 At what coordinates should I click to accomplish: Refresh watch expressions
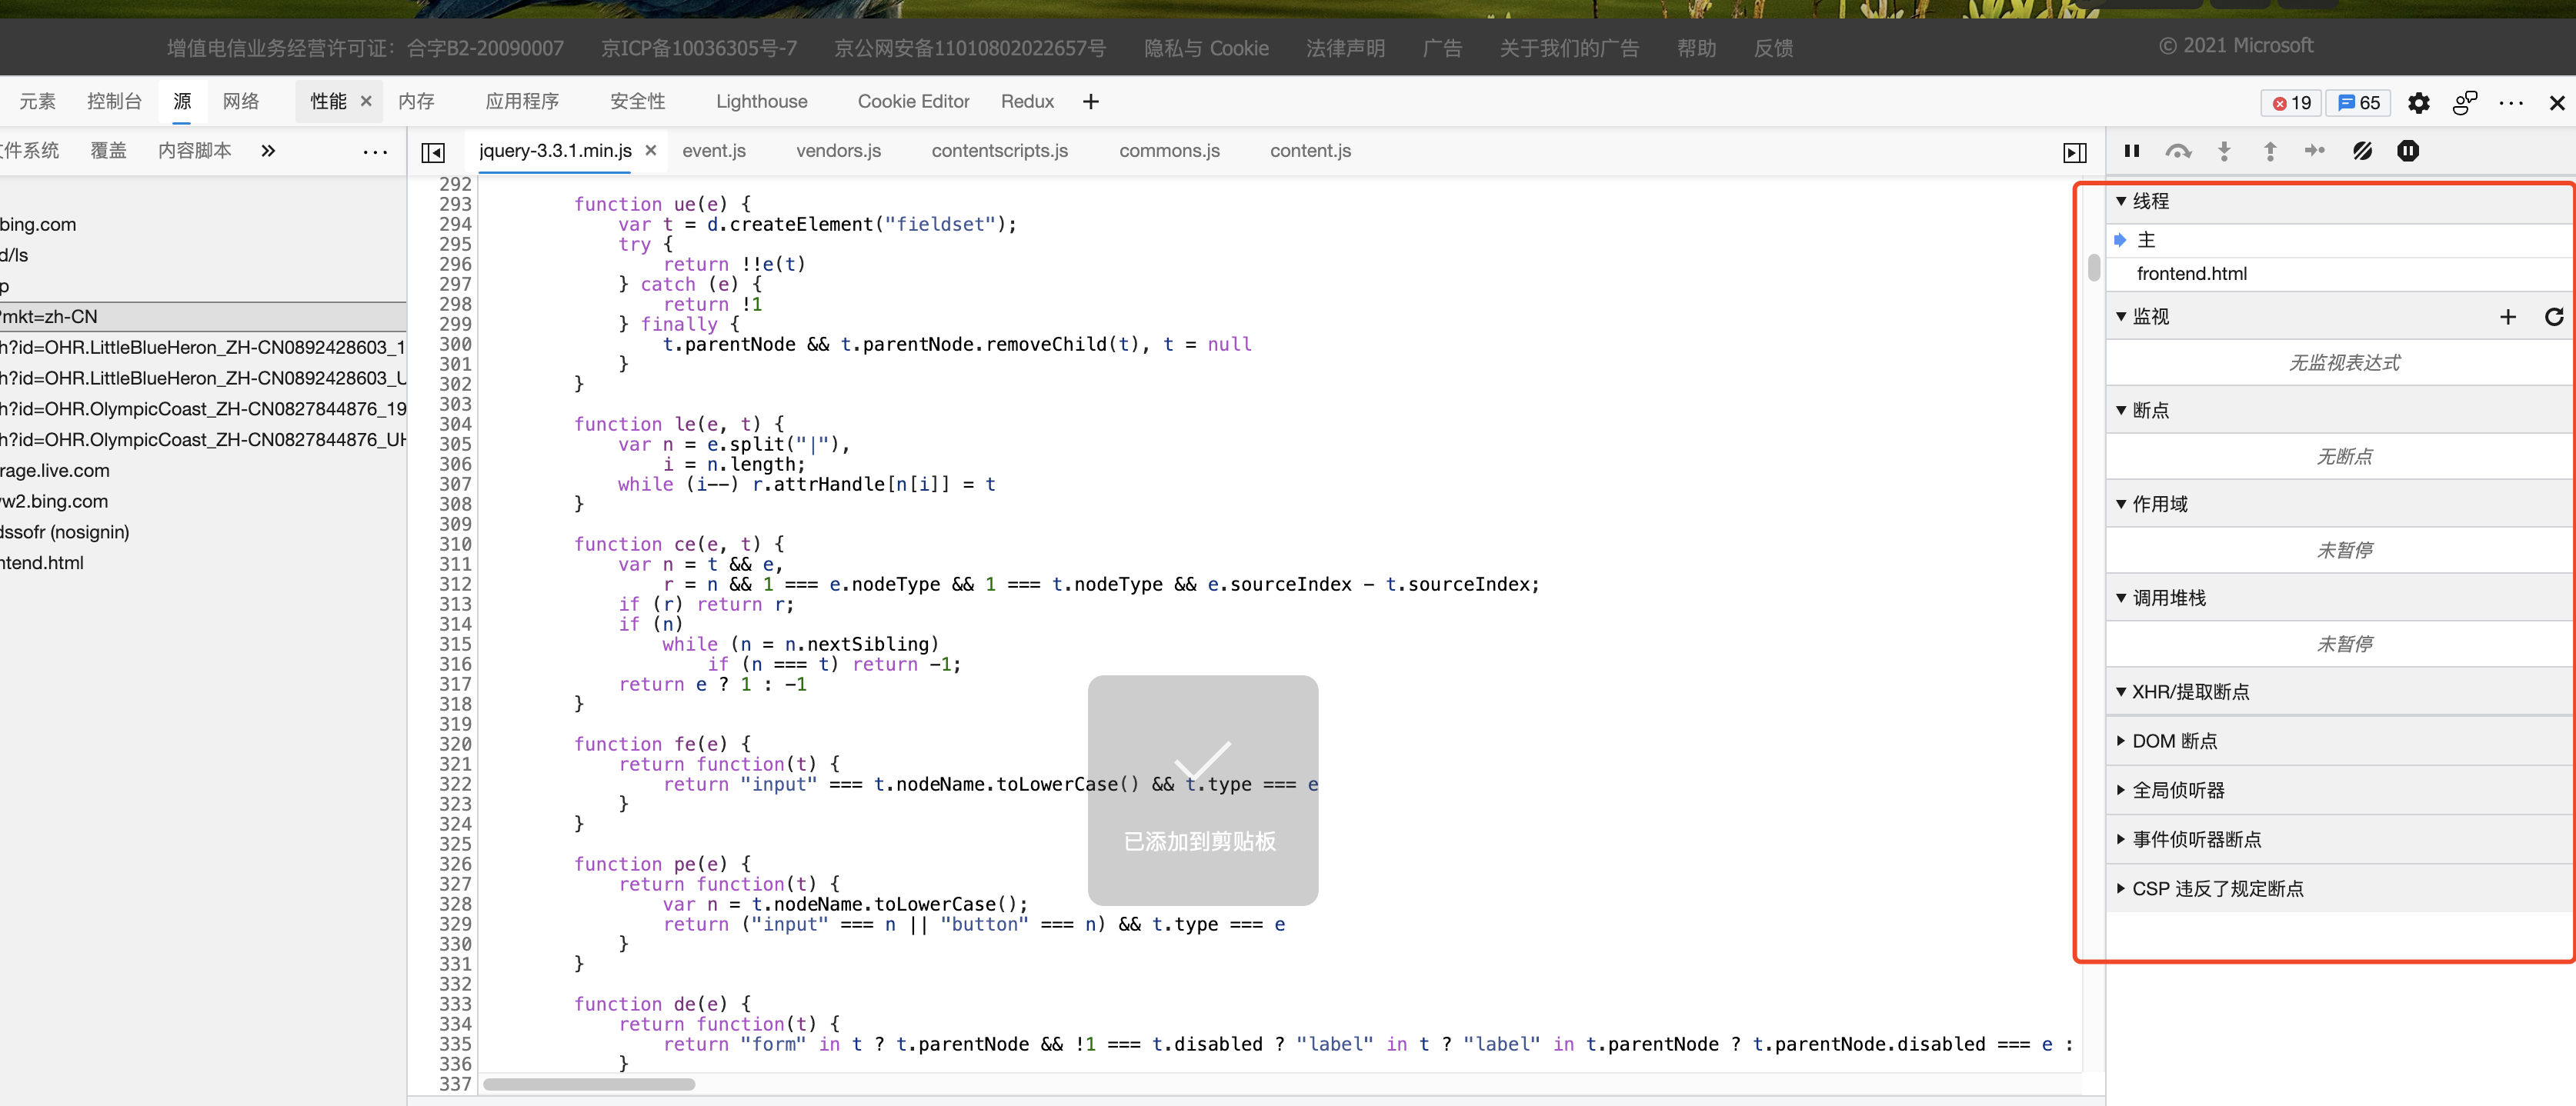click(2553, 317)
